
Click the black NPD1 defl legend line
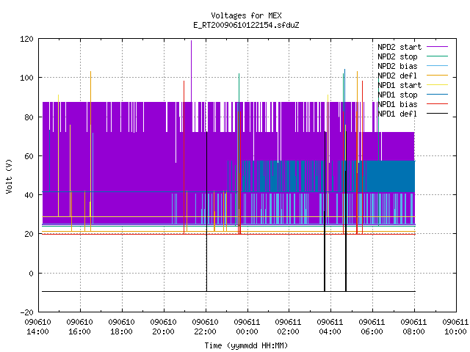point(437,114)
